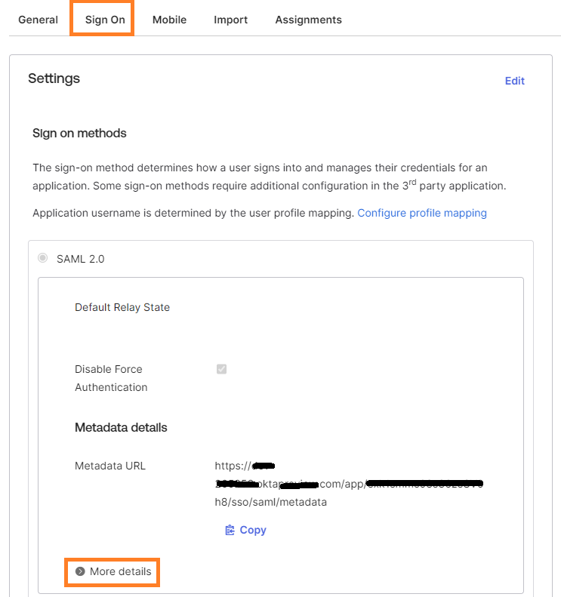Click the Metadata URL value text
The width and height of the screenshot is (561, 597).
tap(349, 484)
